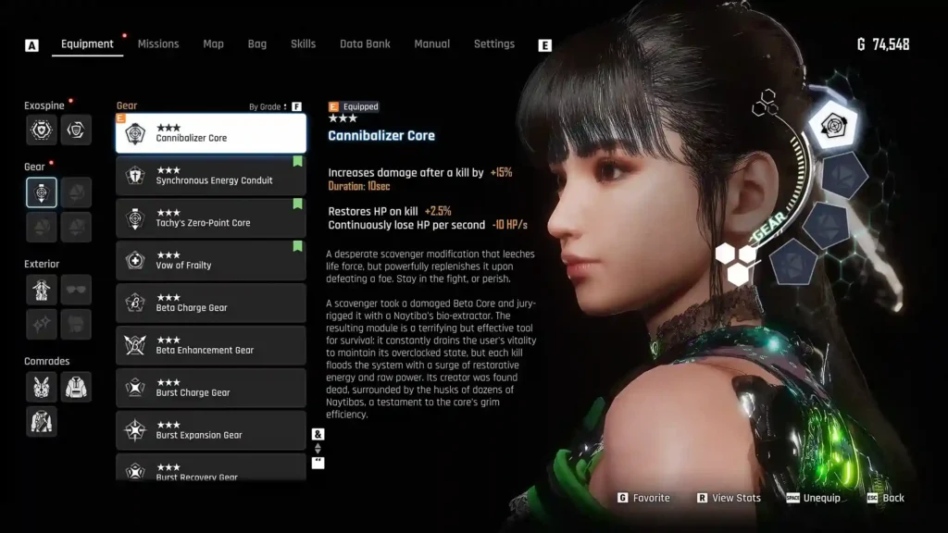Select the third Comrade outfit icon
This screenshot has height=533, width=948.
42,421
